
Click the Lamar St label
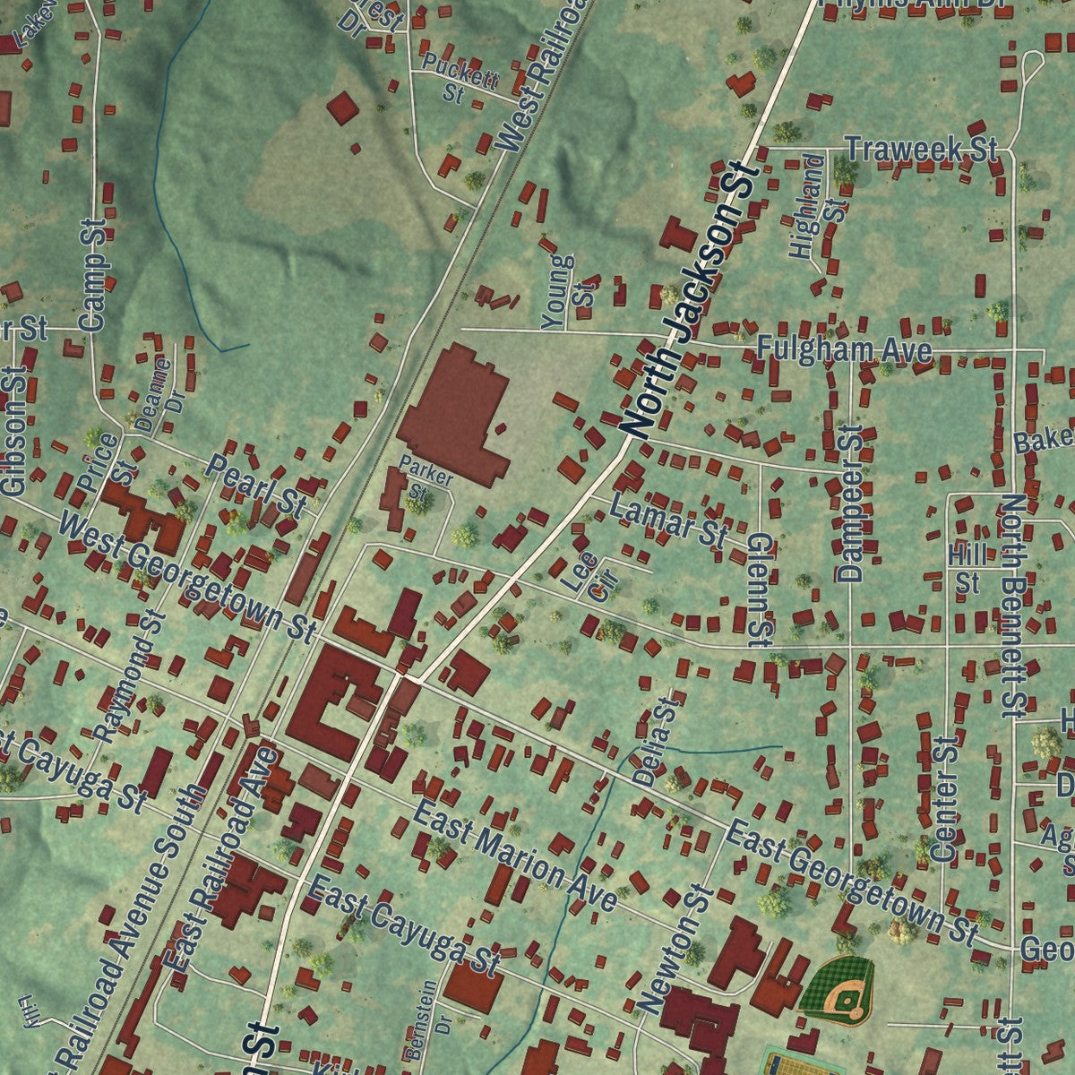(x=668, y=520)
